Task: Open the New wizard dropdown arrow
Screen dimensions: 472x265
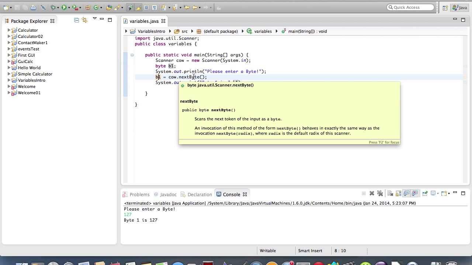Action: [11, 8]
